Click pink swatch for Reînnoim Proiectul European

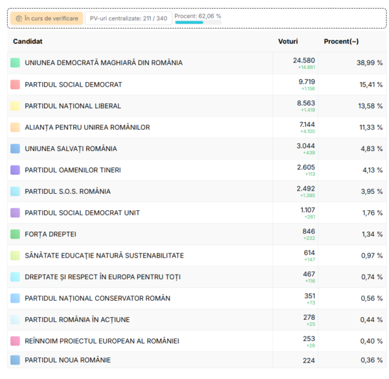(15, 341)
